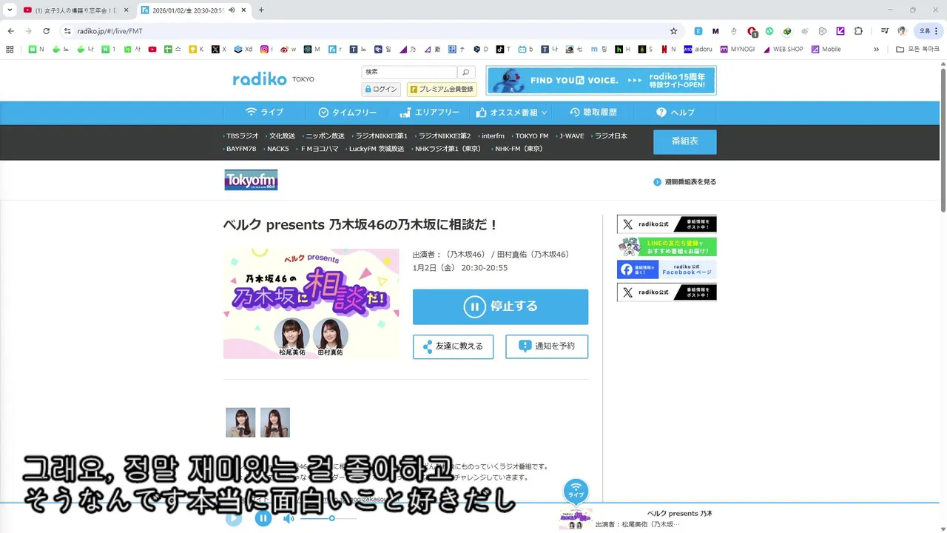Select the ニッポン放送 station link
Image resolution: width=947 pixels, height=533 pixels.
click(325, 136)
